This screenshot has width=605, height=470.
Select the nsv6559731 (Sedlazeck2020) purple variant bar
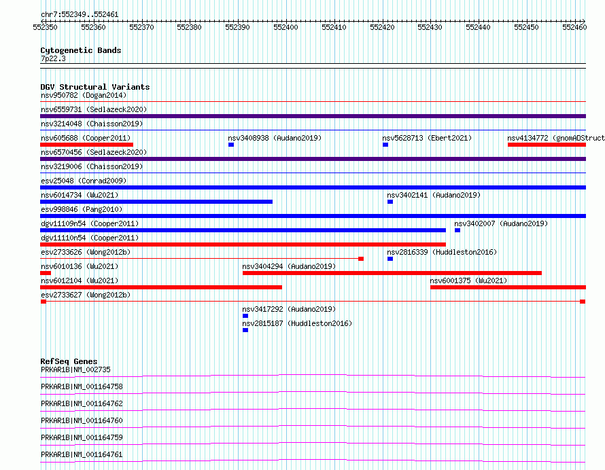313,116
